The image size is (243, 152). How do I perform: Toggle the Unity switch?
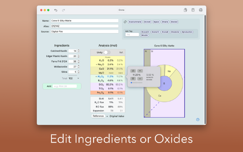pyautogui.click(x=107, y=52)
